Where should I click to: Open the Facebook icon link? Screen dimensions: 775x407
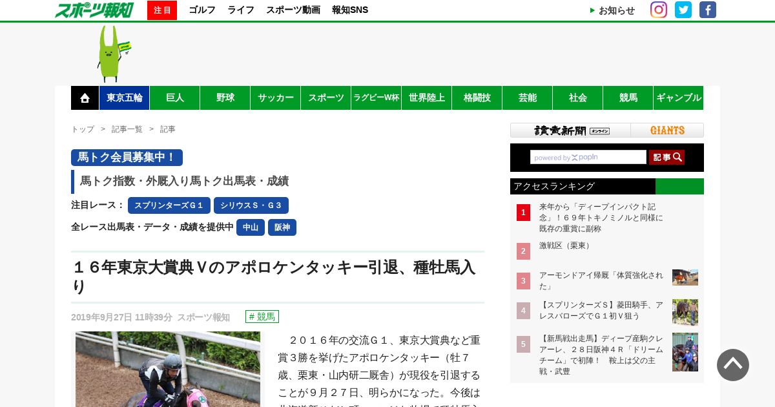(708, 10)
